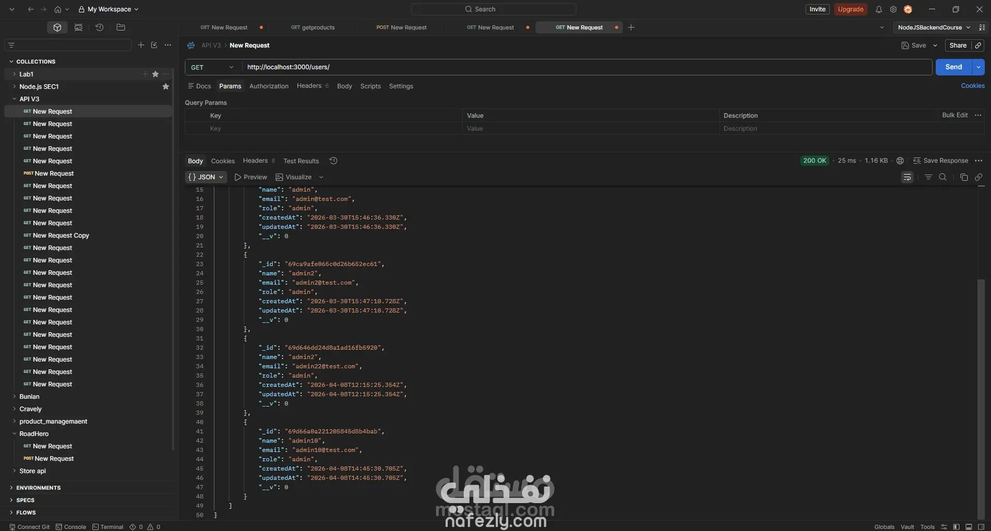Toggle star on the Node.js SEC1 collection
This screenshot has width=991, height=531.
point(166,86)
